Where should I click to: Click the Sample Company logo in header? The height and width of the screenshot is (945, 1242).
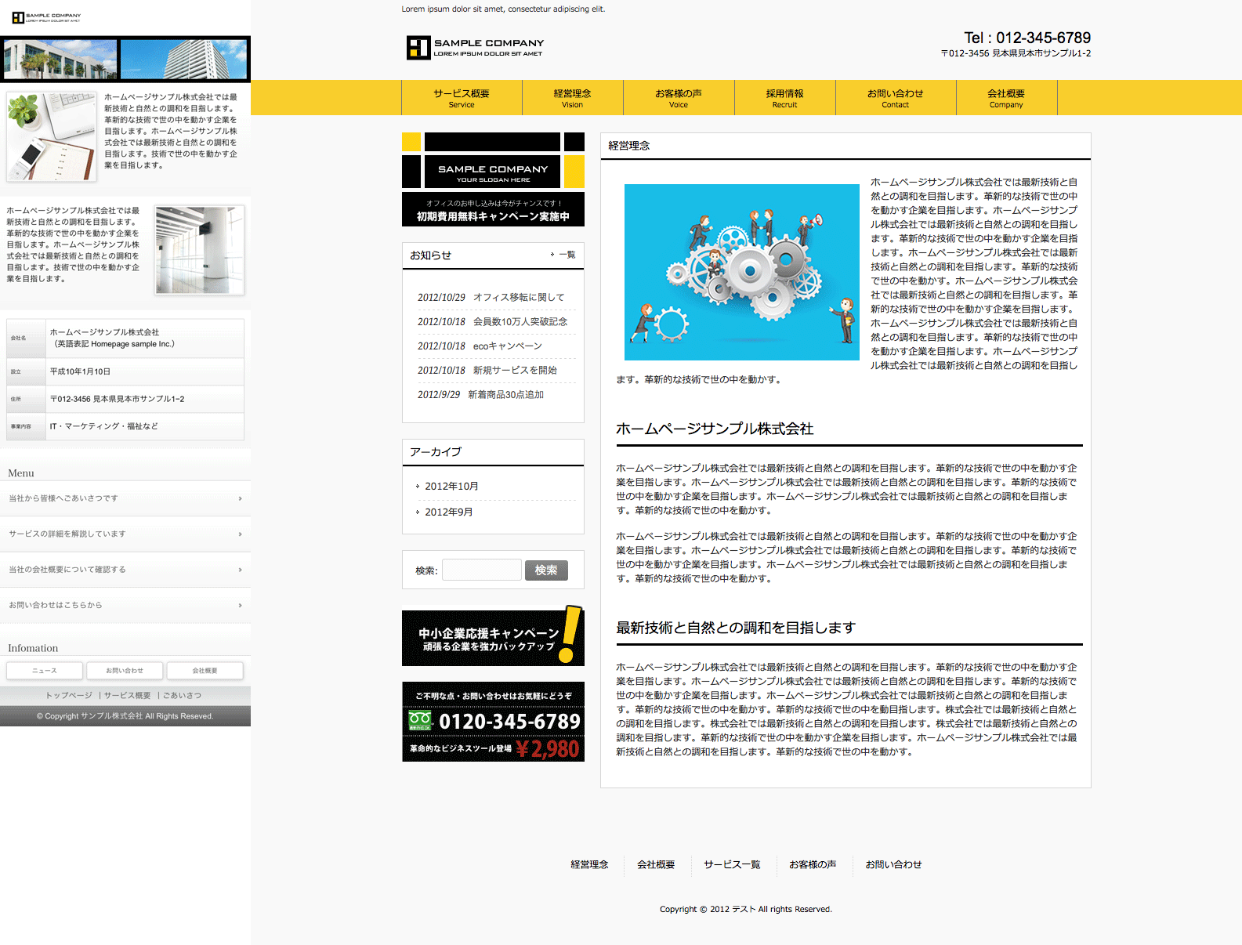[x=475, y=48]
